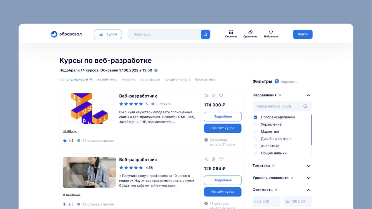Select the бесплатные sorting tab
This screenshot has height=209, width=372.
point(205,80)
